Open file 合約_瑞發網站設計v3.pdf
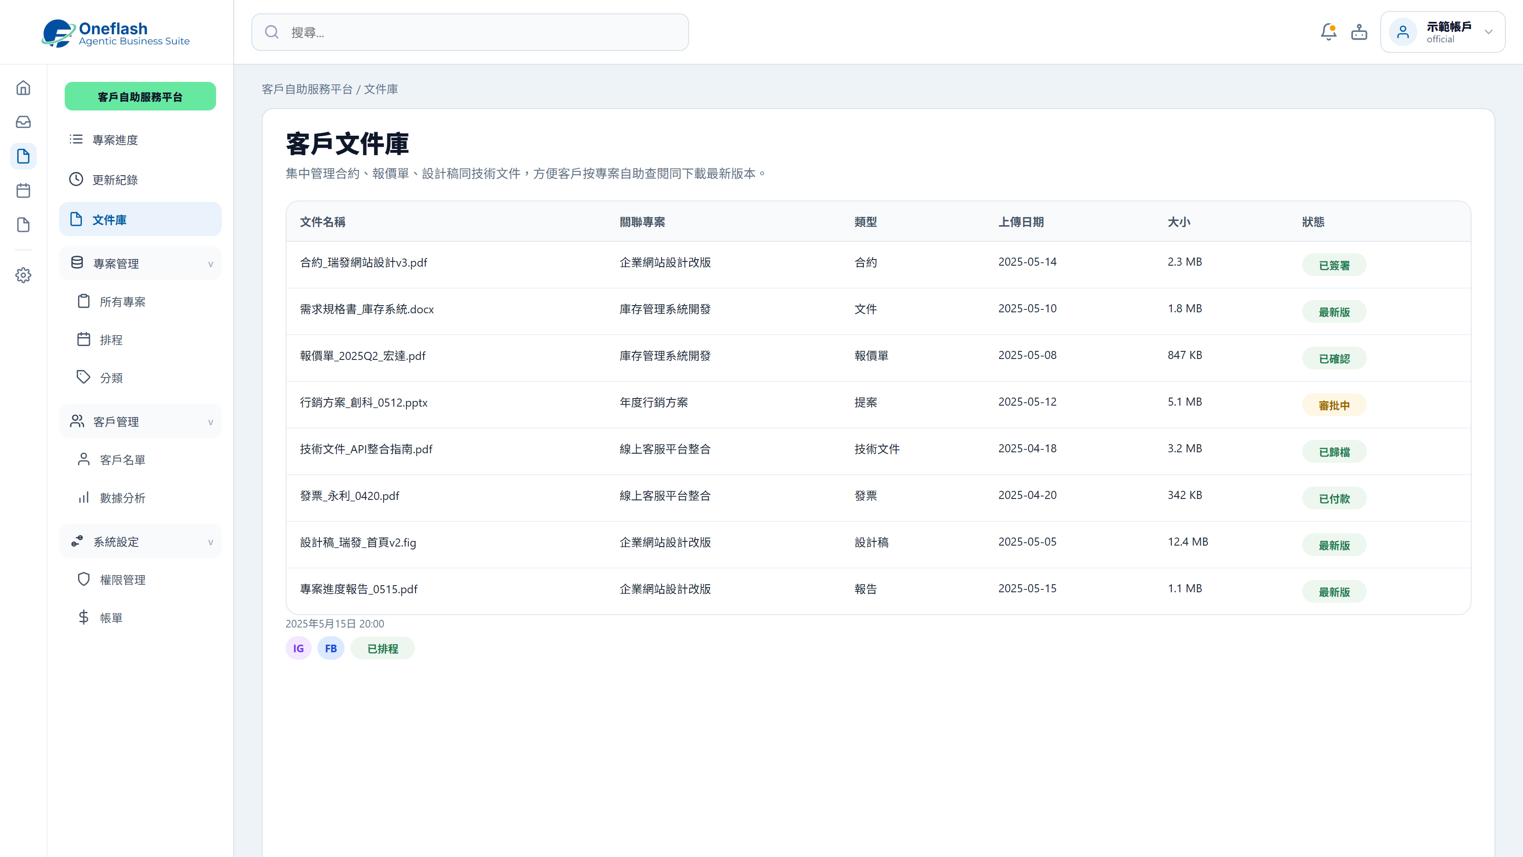This screenshot has height=857, width=1523. point(363,262)
